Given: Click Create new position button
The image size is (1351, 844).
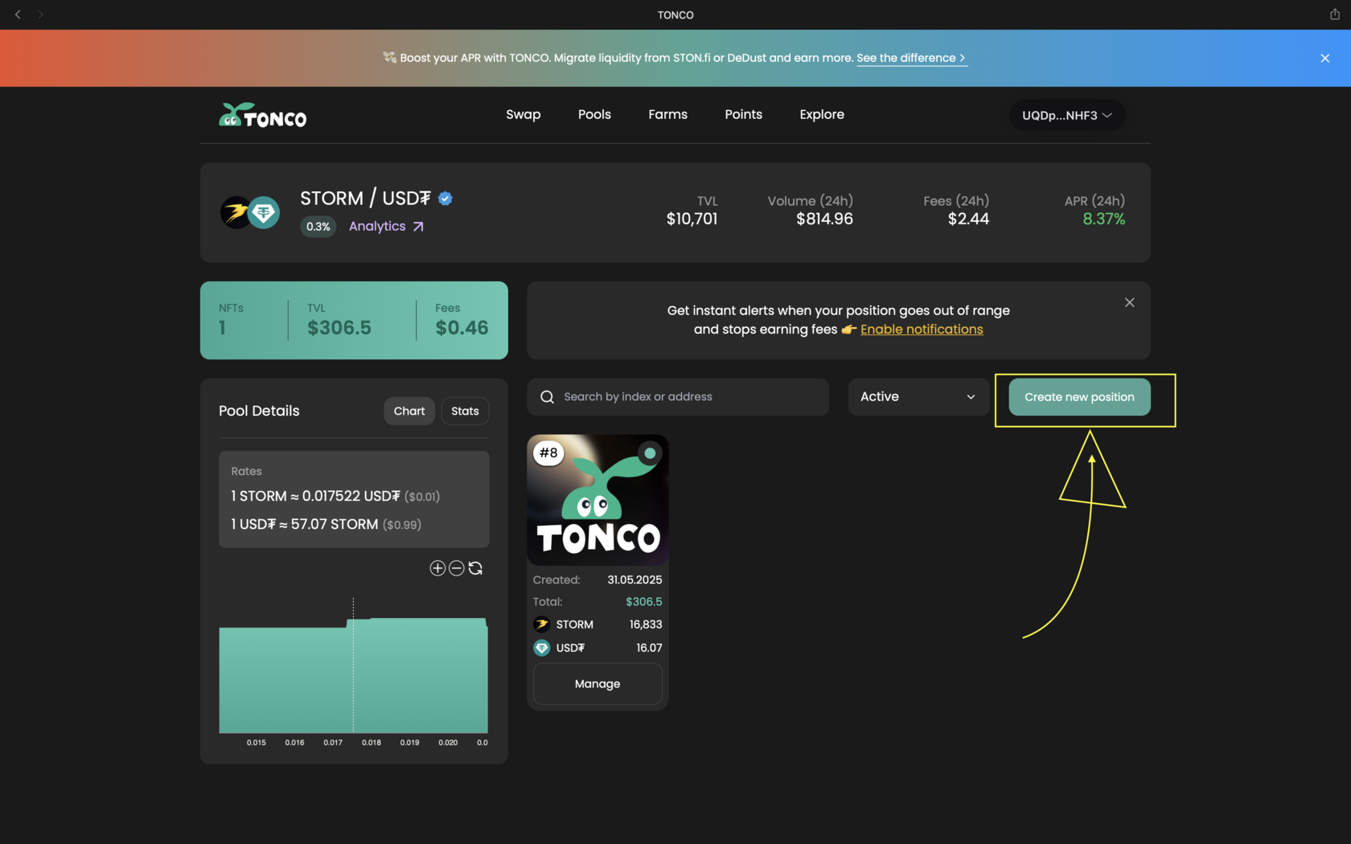Looking at the screenshot, I should coord(1079,397).
